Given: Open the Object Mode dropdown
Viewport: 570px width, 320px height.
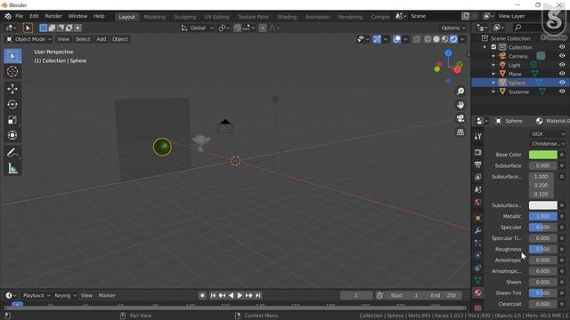Looking at the screenshot, I should [x=28, y=39].
